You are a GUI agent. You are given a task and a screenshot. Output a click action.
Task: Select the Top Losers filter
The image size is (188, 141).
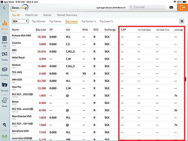click(x=71, y=21)
